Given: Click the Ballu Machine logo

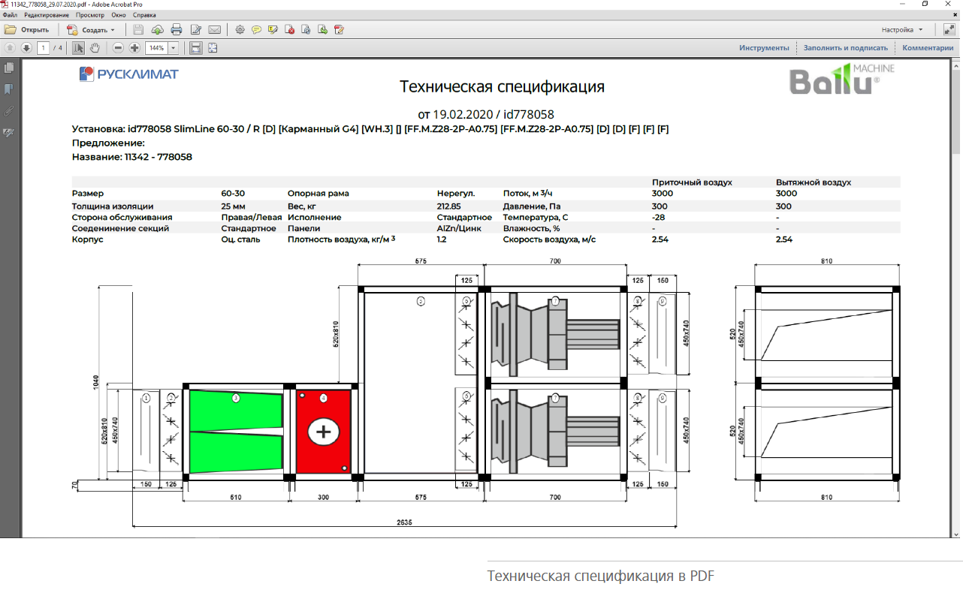Looking at the screenshot, I should click(x=842, y=79).
